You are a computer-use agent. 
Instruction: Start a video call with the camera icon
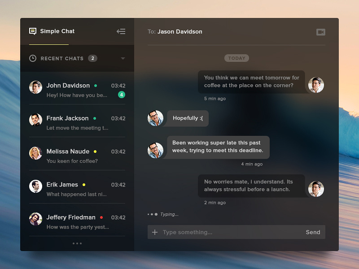[x=320, y=32]
